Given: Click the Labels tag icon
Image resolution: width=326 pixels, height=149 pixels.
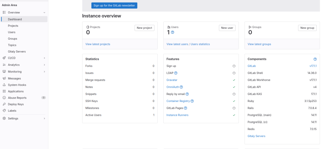Looking at the screenshot, I should tap(4, 111).
